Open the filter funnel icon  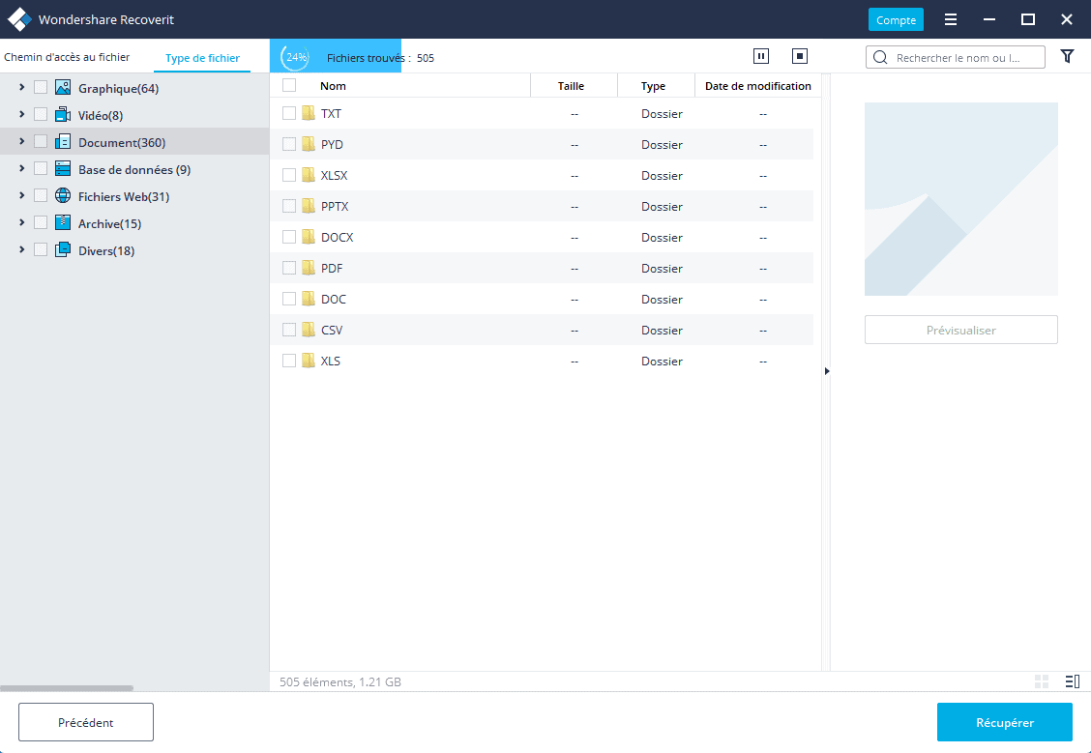1067,57
